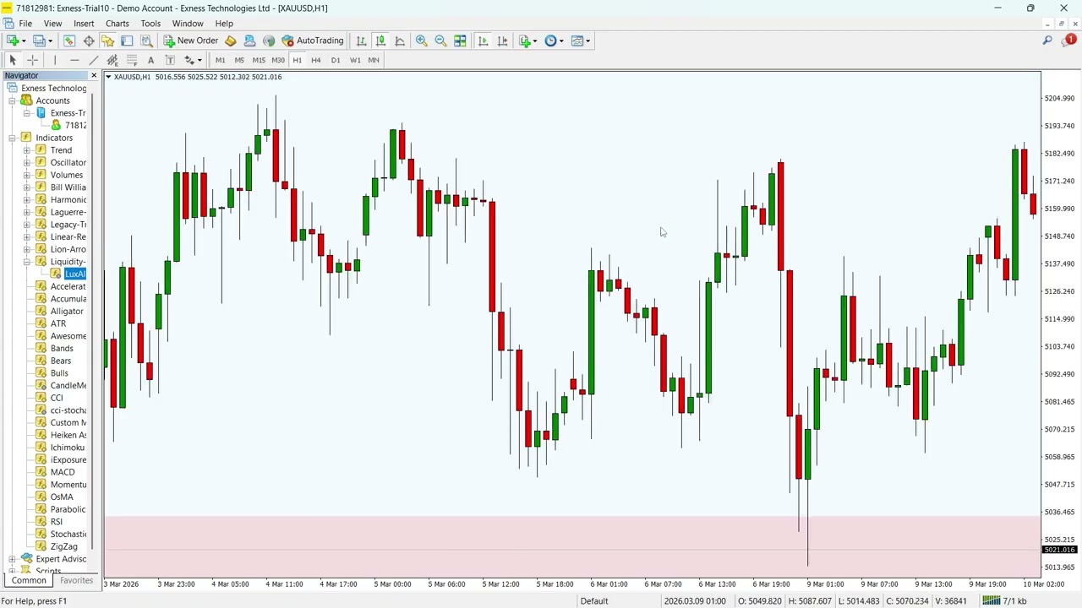
Task: Open the Tools menu
Action: 150,24
